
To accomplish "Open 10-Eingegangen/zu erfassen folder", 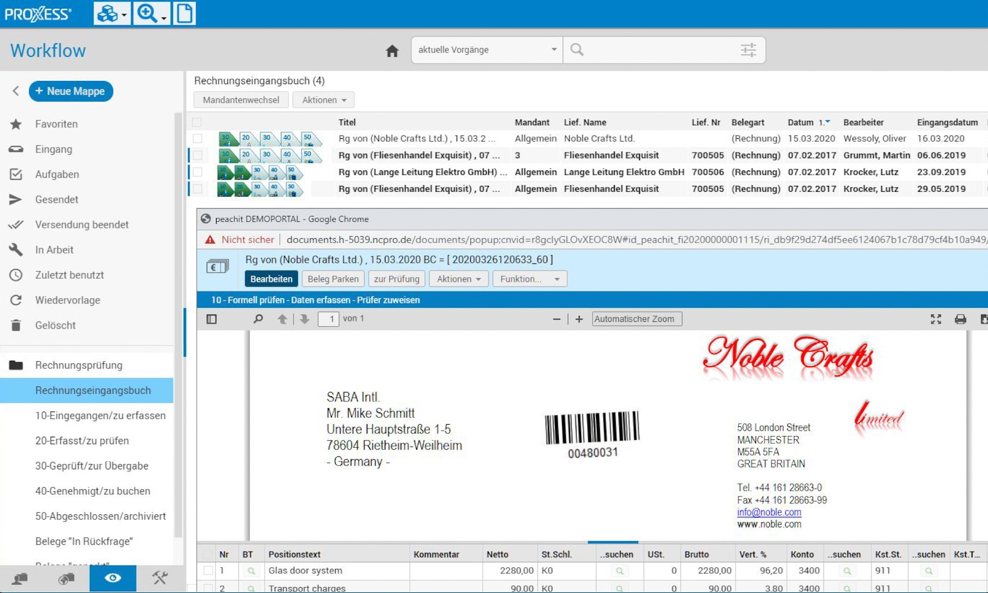I will [100, 415].
